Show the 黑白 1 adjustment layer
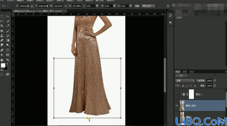The height and width of the screenshot is (126, 227). 177,94
